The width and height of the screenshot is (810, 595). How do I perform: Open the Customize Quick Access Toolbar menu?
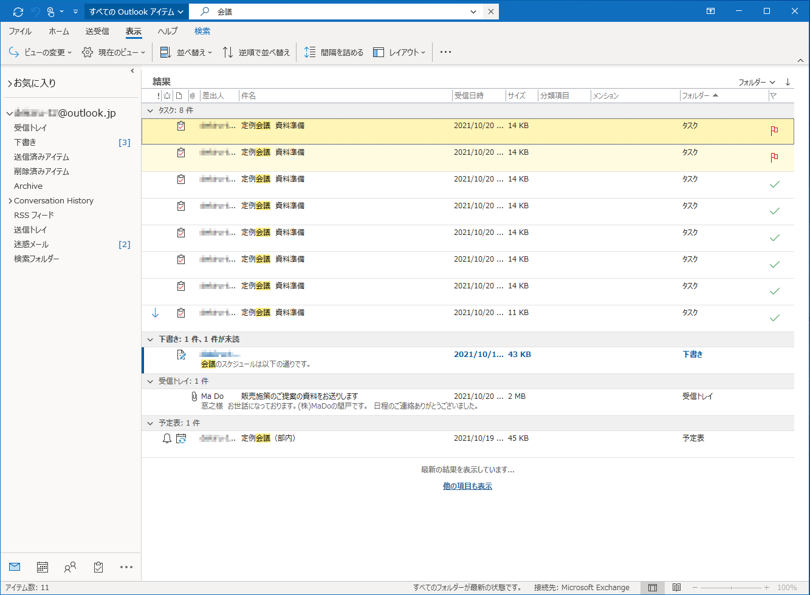tap(75, 12)
